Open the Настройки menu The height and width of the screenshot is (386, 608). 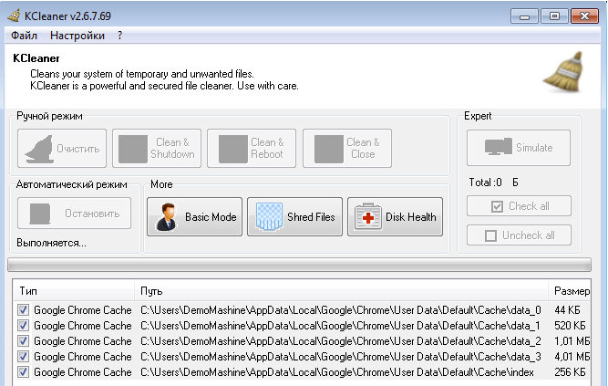pyautogui.click(x=77, y=36)
